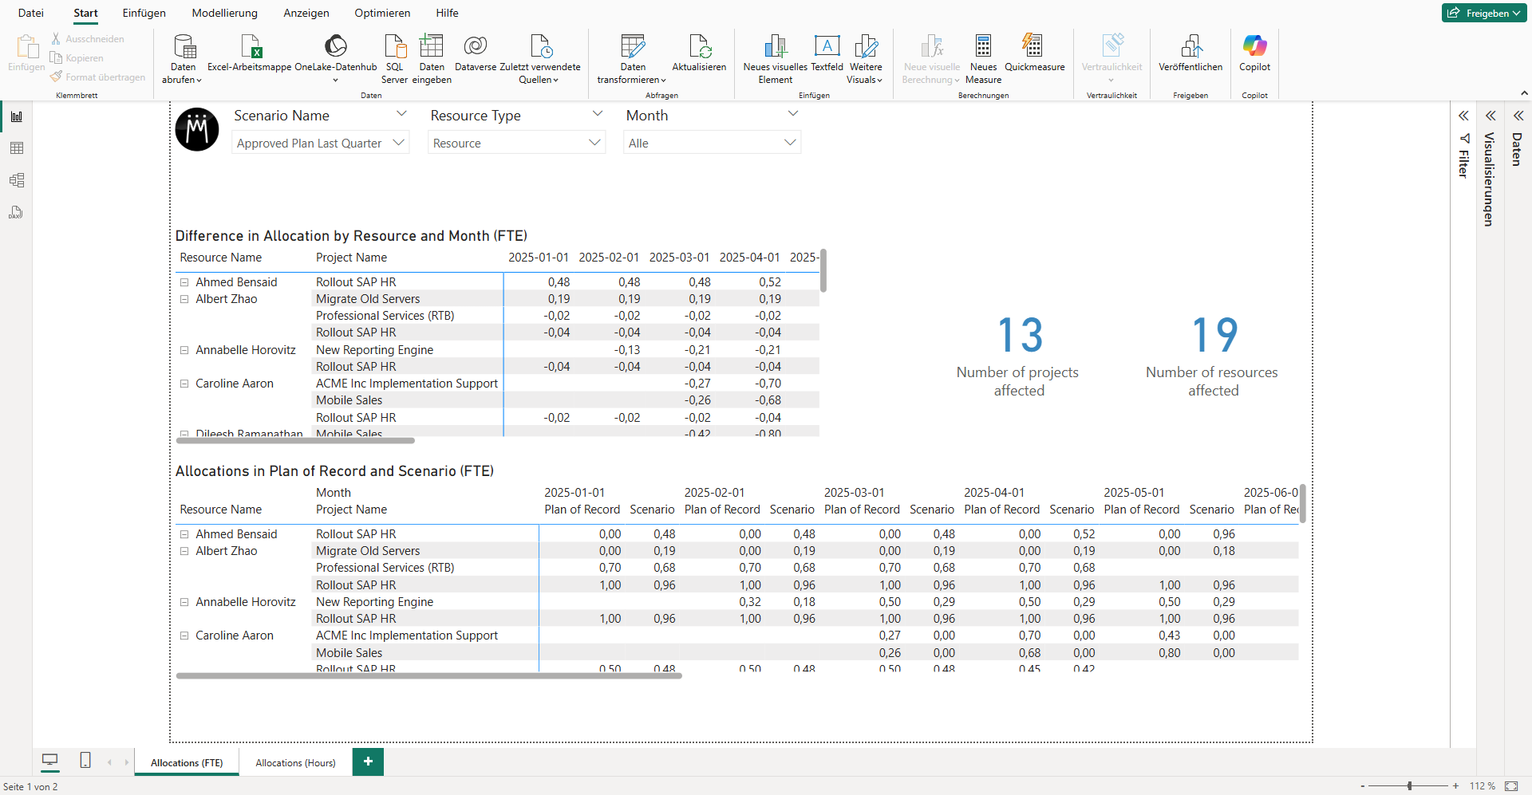Select desktop layout icon
Viewport: 1532px width, 795px height.
(50, 761)
